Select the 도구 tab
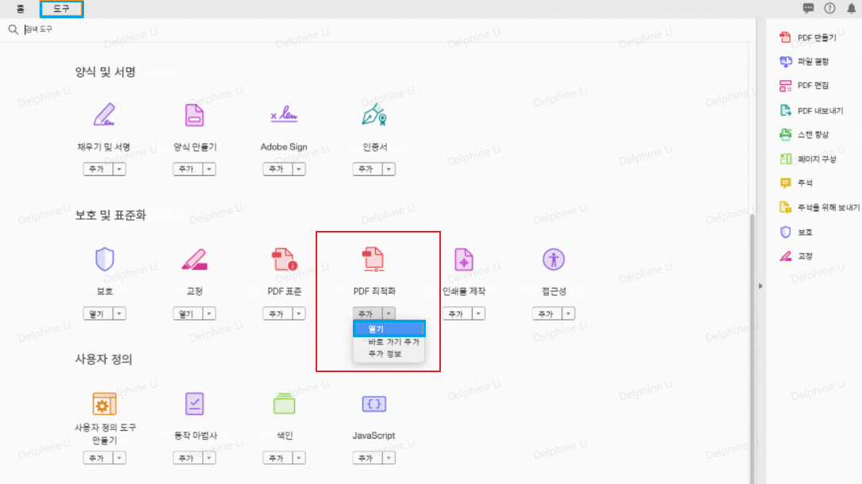The height and width of the screenshot is (484, 862). point(61,9)
